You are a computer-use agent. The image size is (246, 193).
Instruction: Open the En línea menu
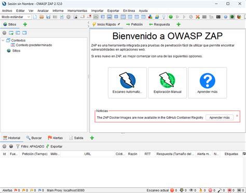click(129, 11)
